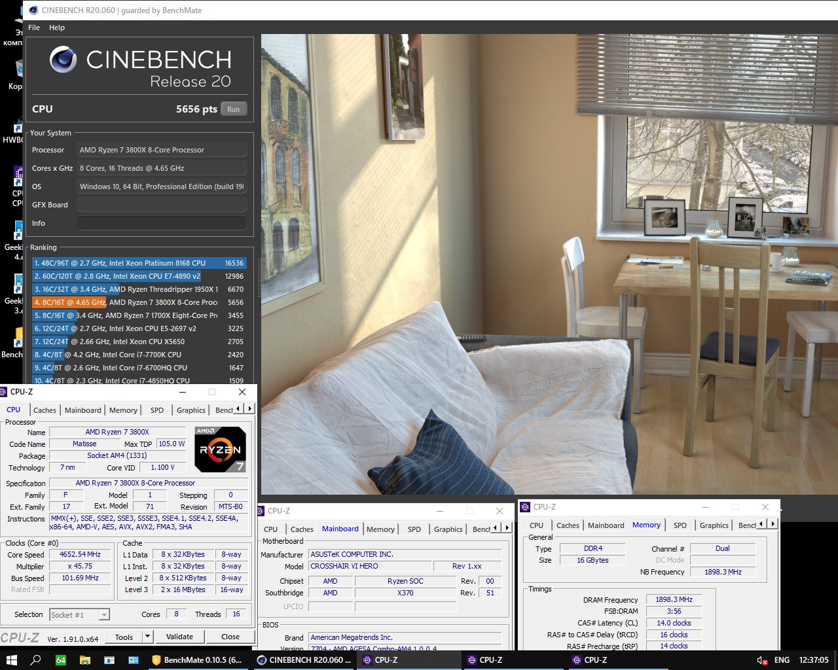The height and width of the screenshot is (670, 838).
Task: Switch to BenchMate 0.10.5 on the taskbar
Action: [197, 660]
